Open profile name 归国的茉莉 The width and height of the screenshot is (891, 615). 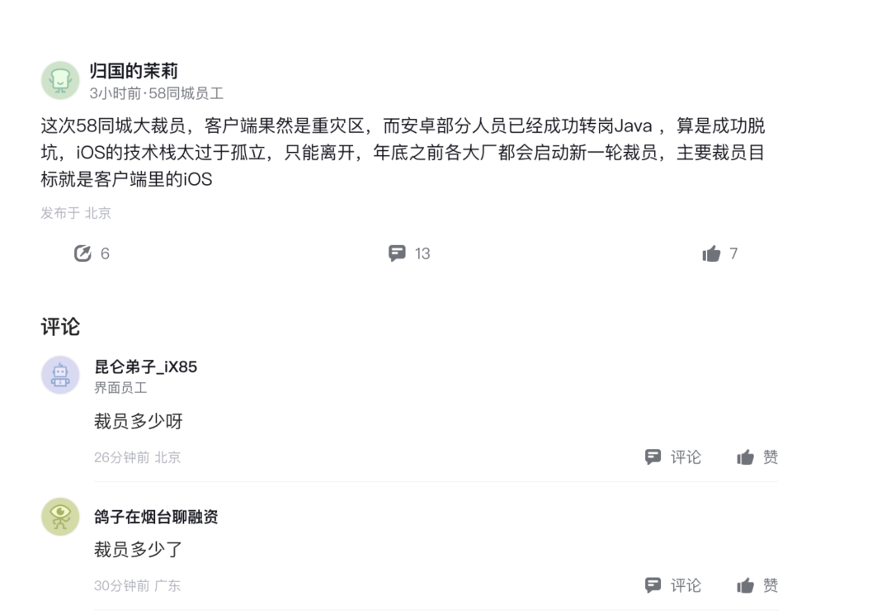pos(134,71)
